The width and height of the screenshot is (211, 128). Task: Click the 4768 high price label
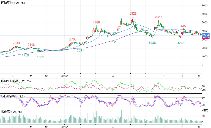(96, 22)
